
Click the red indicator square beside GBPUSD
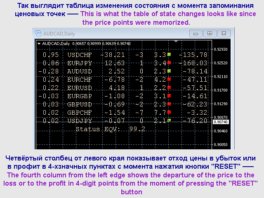point(169,104)
